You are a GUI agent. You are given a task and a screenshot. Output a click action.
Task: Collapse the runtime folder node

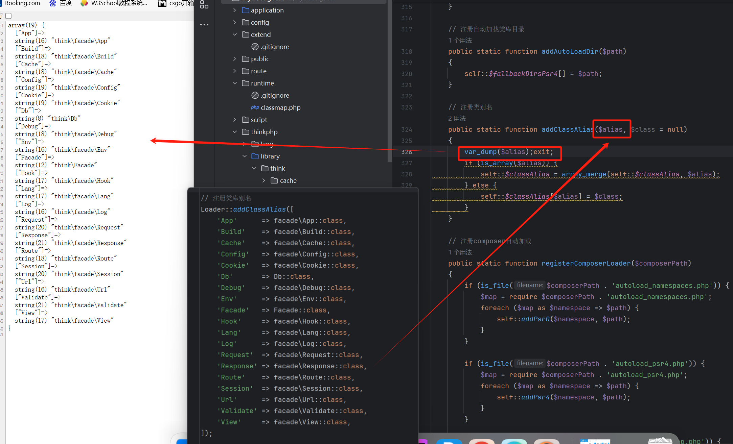click(x=235, y=83)
